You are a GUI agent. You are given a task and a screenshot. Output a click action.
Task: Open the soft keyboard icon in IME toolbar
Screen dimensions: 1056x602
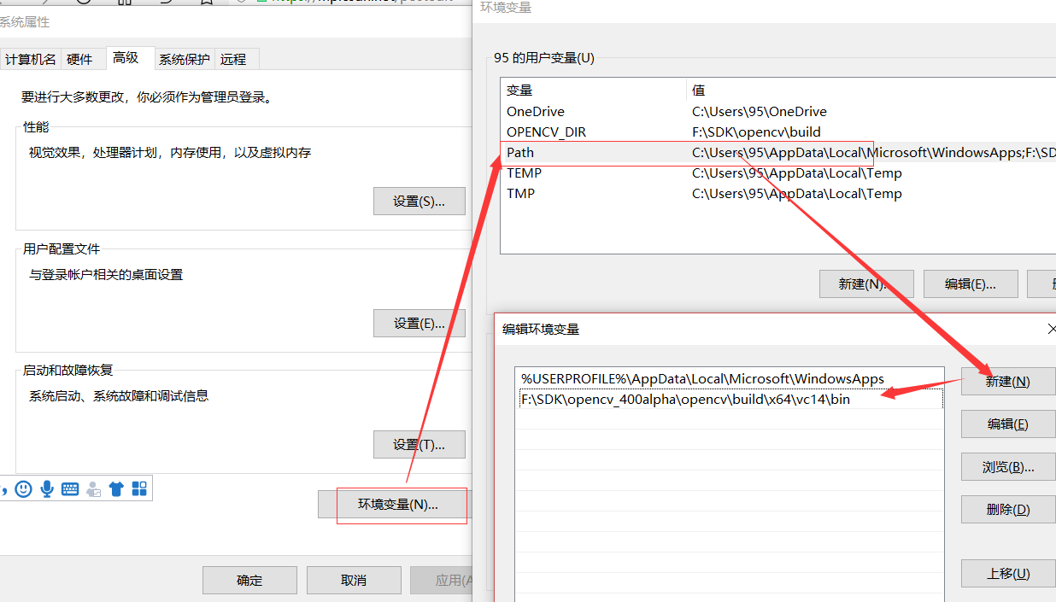[70, 489]
